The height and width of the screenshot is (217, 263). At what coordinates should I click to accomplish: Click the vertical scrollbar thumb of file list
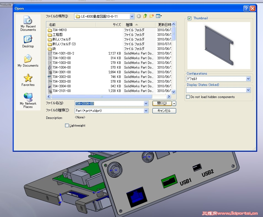174,34
